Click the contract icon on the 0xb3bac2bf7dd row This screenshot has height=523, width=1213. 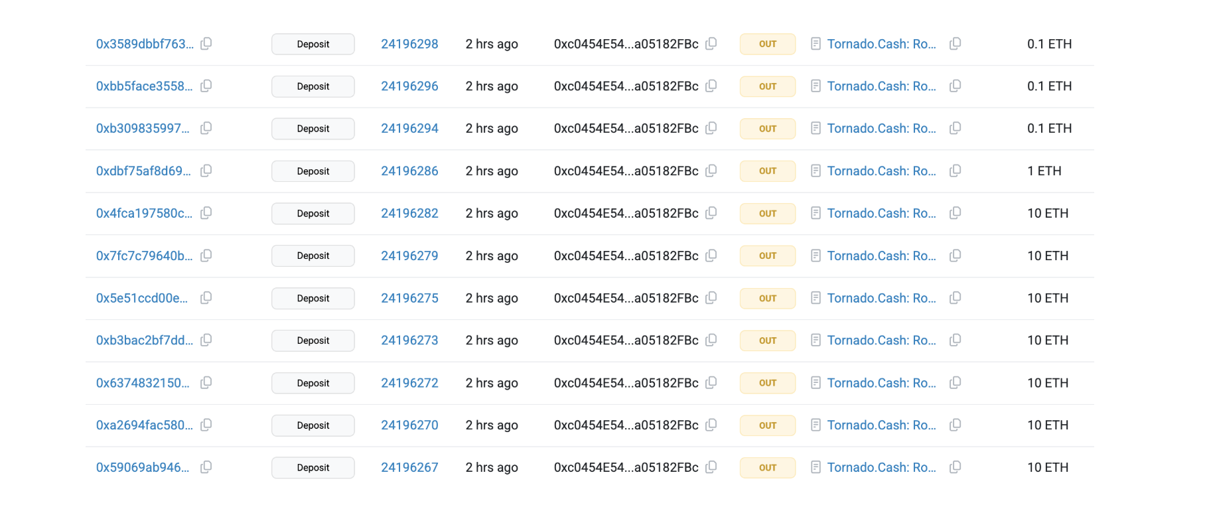pos(815,340)
